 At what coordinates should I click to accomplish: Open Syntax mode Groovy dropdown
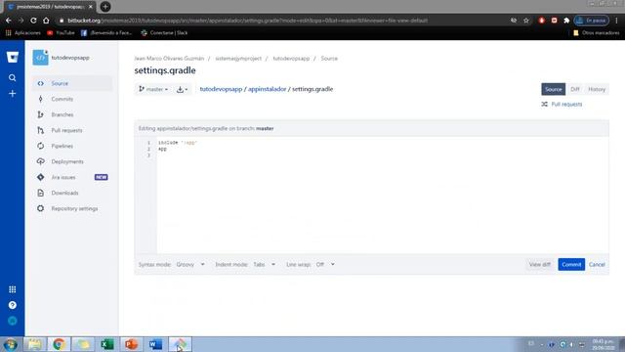click(x=190, y=265)
